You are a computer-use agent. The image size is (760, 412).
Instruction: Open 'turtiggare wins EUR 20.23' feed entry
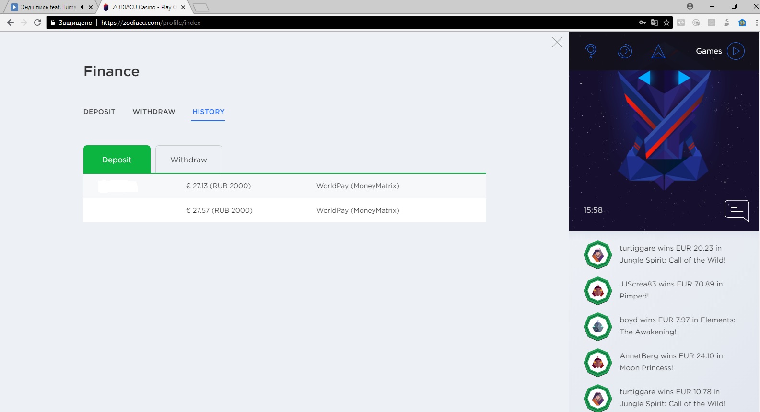pos(672,254)
